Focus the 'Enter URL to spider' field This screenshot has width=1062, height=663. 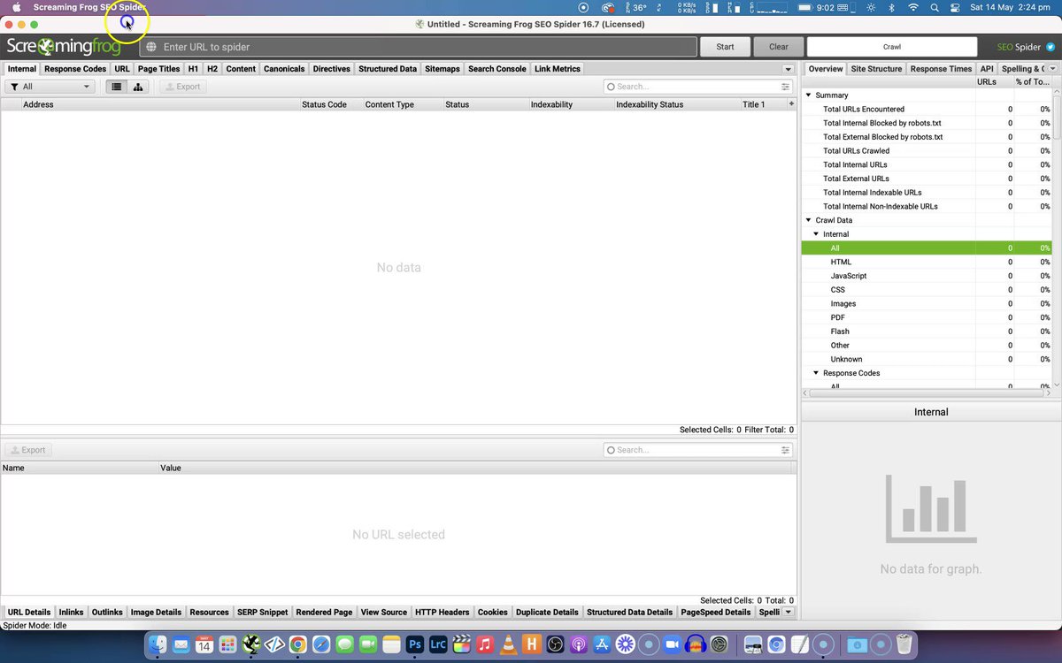(418, 47)
